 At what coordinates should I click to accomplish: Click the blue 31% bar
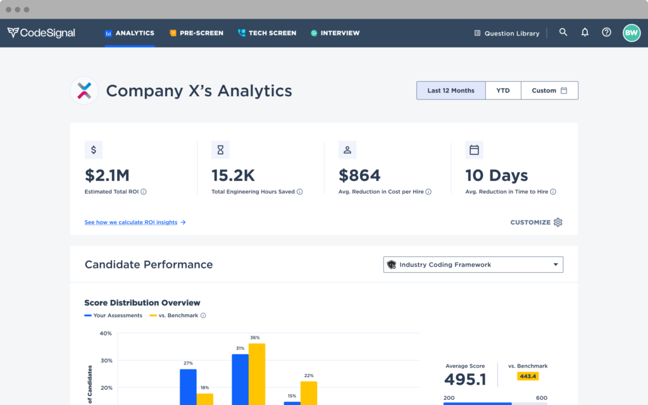pos(240,380)
